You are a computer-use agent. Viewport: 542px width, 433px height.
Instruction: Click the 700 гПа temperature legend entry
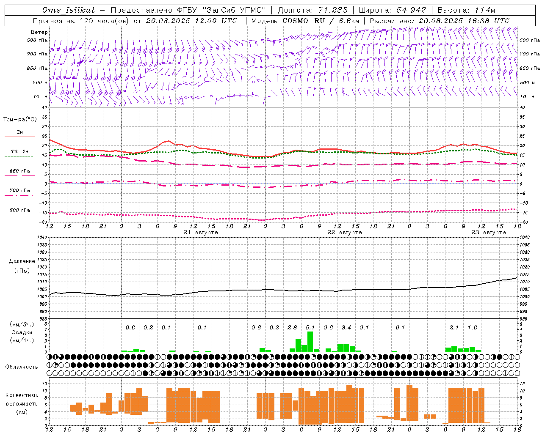tap(20, 191)
